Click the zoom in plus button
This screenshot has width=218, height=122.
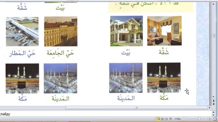(210, 119)
